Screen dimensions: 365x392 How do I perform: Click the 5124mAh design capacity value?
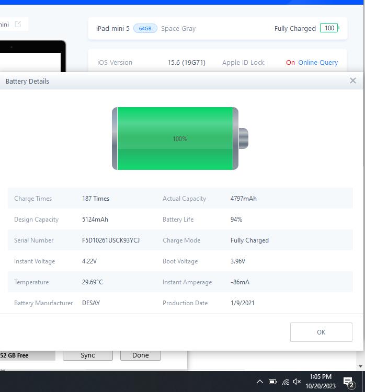(x=95, y=220)
